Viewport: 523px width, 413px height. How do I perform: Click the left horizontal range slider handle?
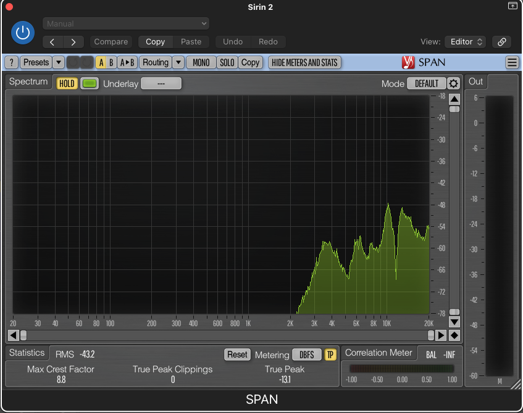click(x=23, y=335)
